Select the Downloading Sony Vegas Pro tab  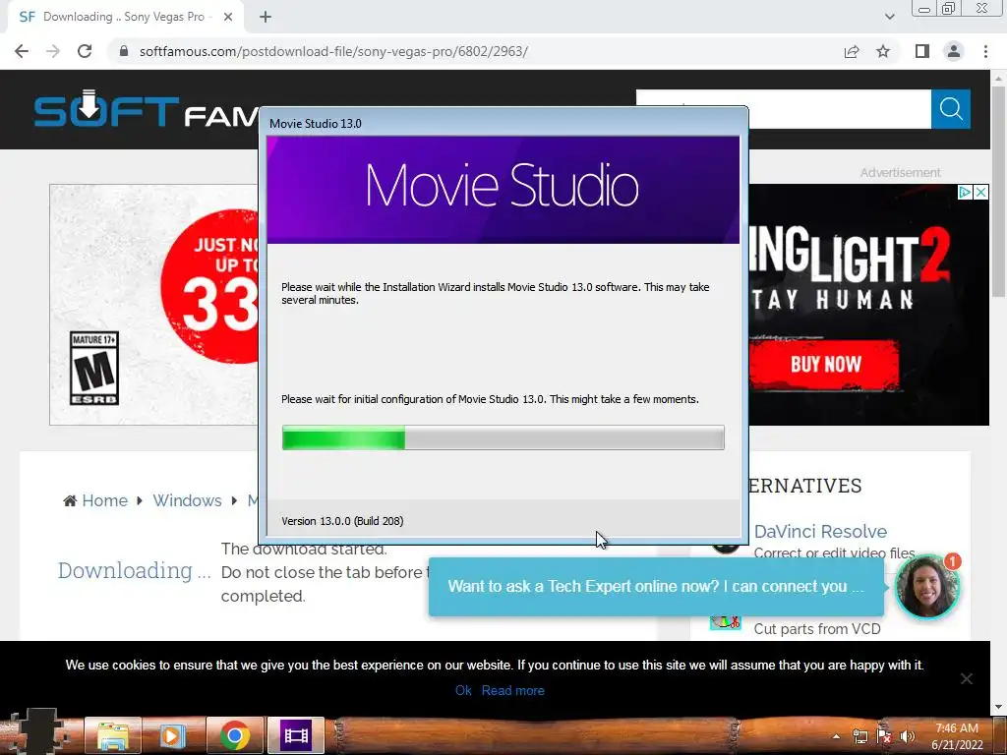pyautogui.click(x=125, y=17)
